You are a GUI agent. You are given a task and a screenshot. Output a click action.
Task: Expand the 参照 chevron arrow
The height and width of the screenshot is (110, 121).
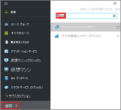tap(16, 106)
